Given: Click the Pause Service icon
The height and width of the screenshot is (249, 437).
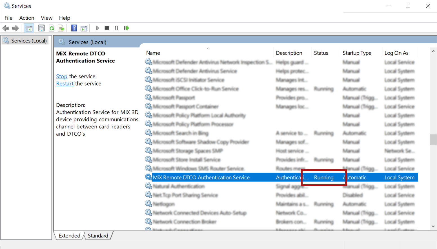Looking at the screenshot, I should pos(117,28).
